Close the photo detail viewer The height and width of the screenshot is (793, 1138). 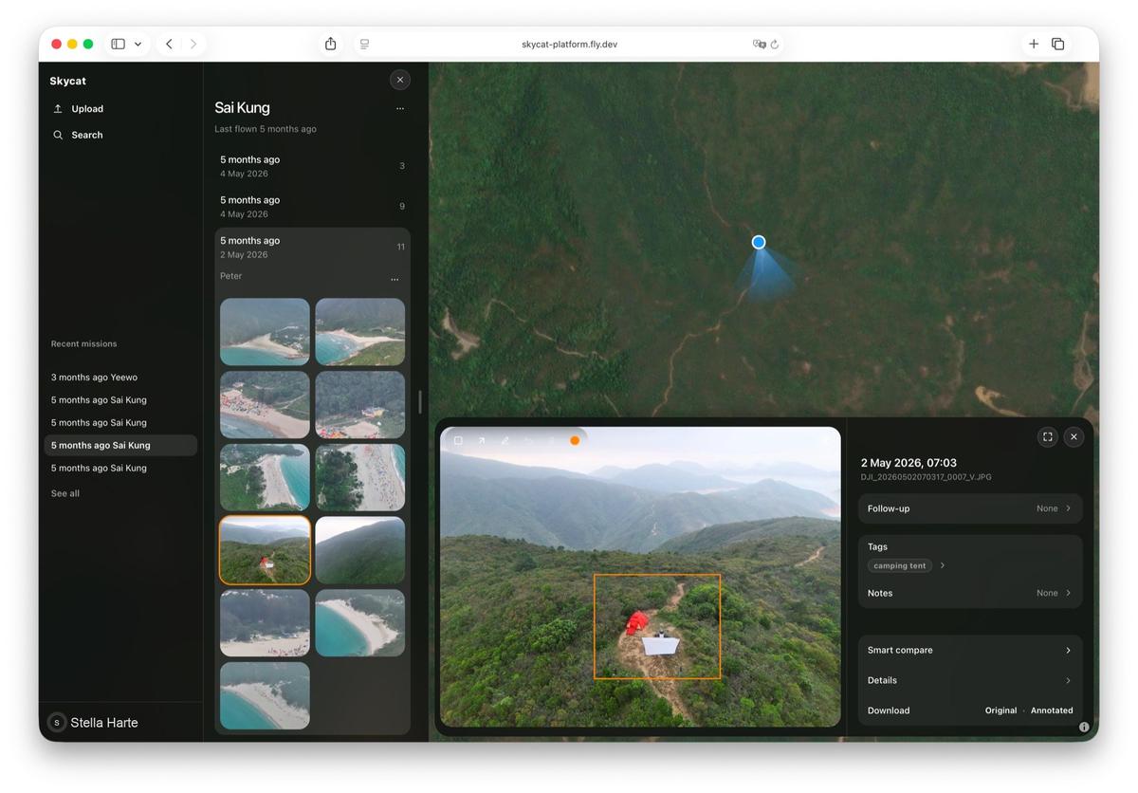point(1074,437)
